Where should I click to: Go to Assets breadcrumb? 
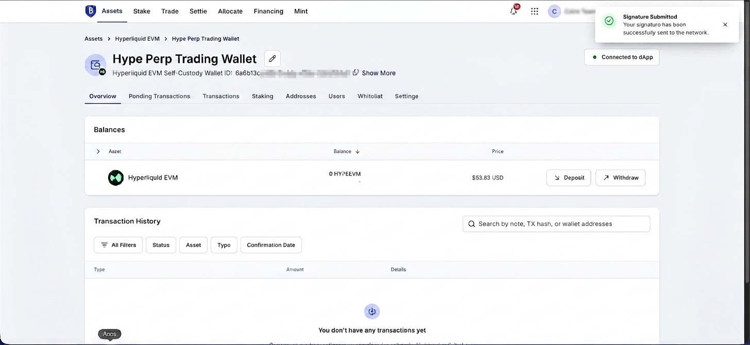pos(94,39)
